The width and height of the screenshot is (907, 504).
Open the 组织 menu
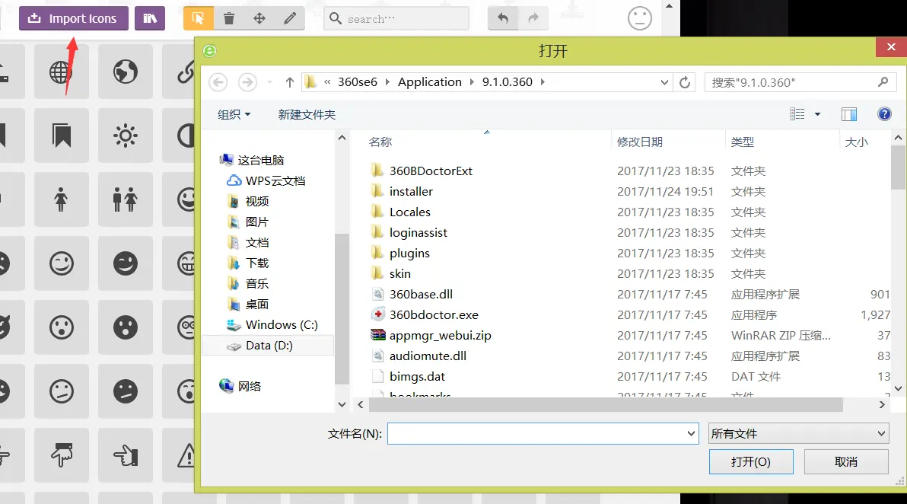click(234, 114)
